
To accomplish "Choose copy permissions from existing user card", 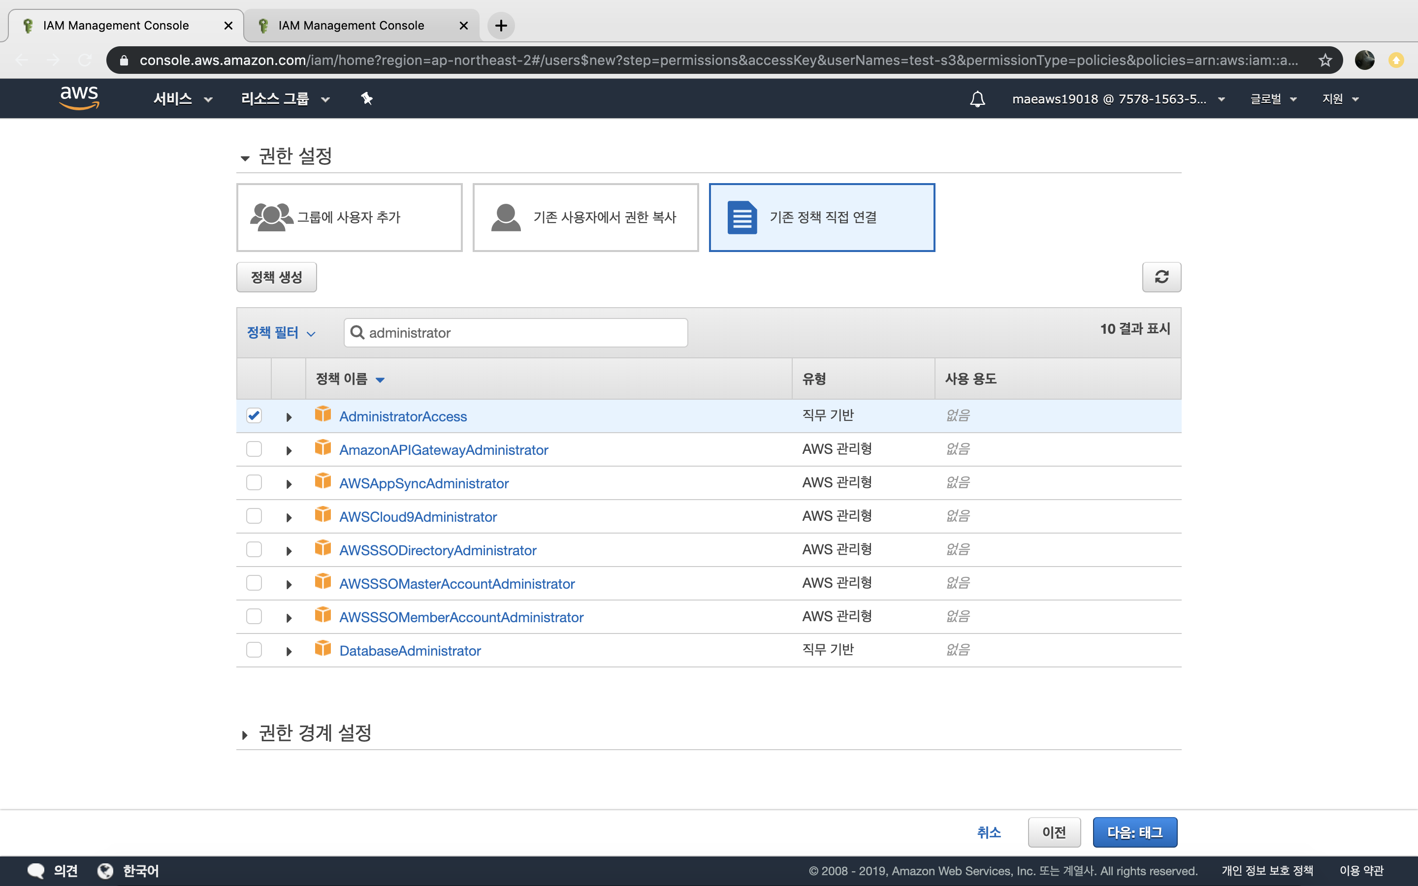I will pos(585,218).
